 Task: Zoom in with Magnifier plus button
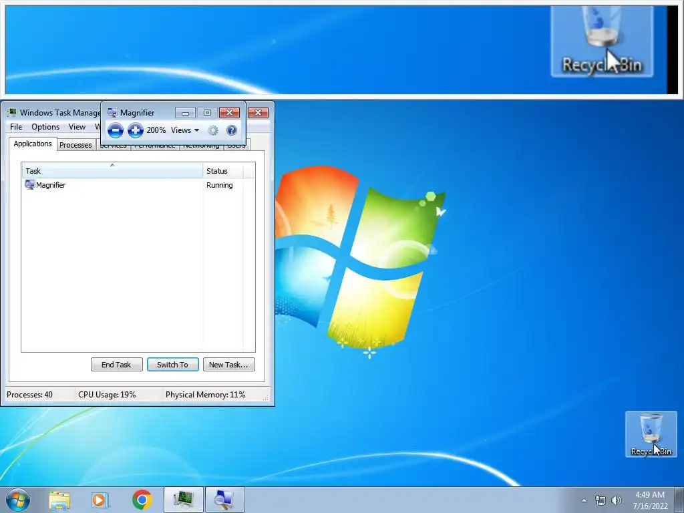click(x=135, y=130)
